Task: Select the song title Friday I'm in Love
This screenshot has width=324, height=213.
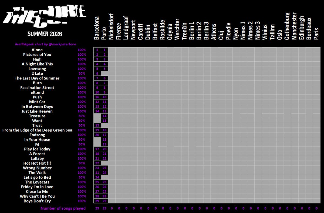Action: [x=37, y=187]
